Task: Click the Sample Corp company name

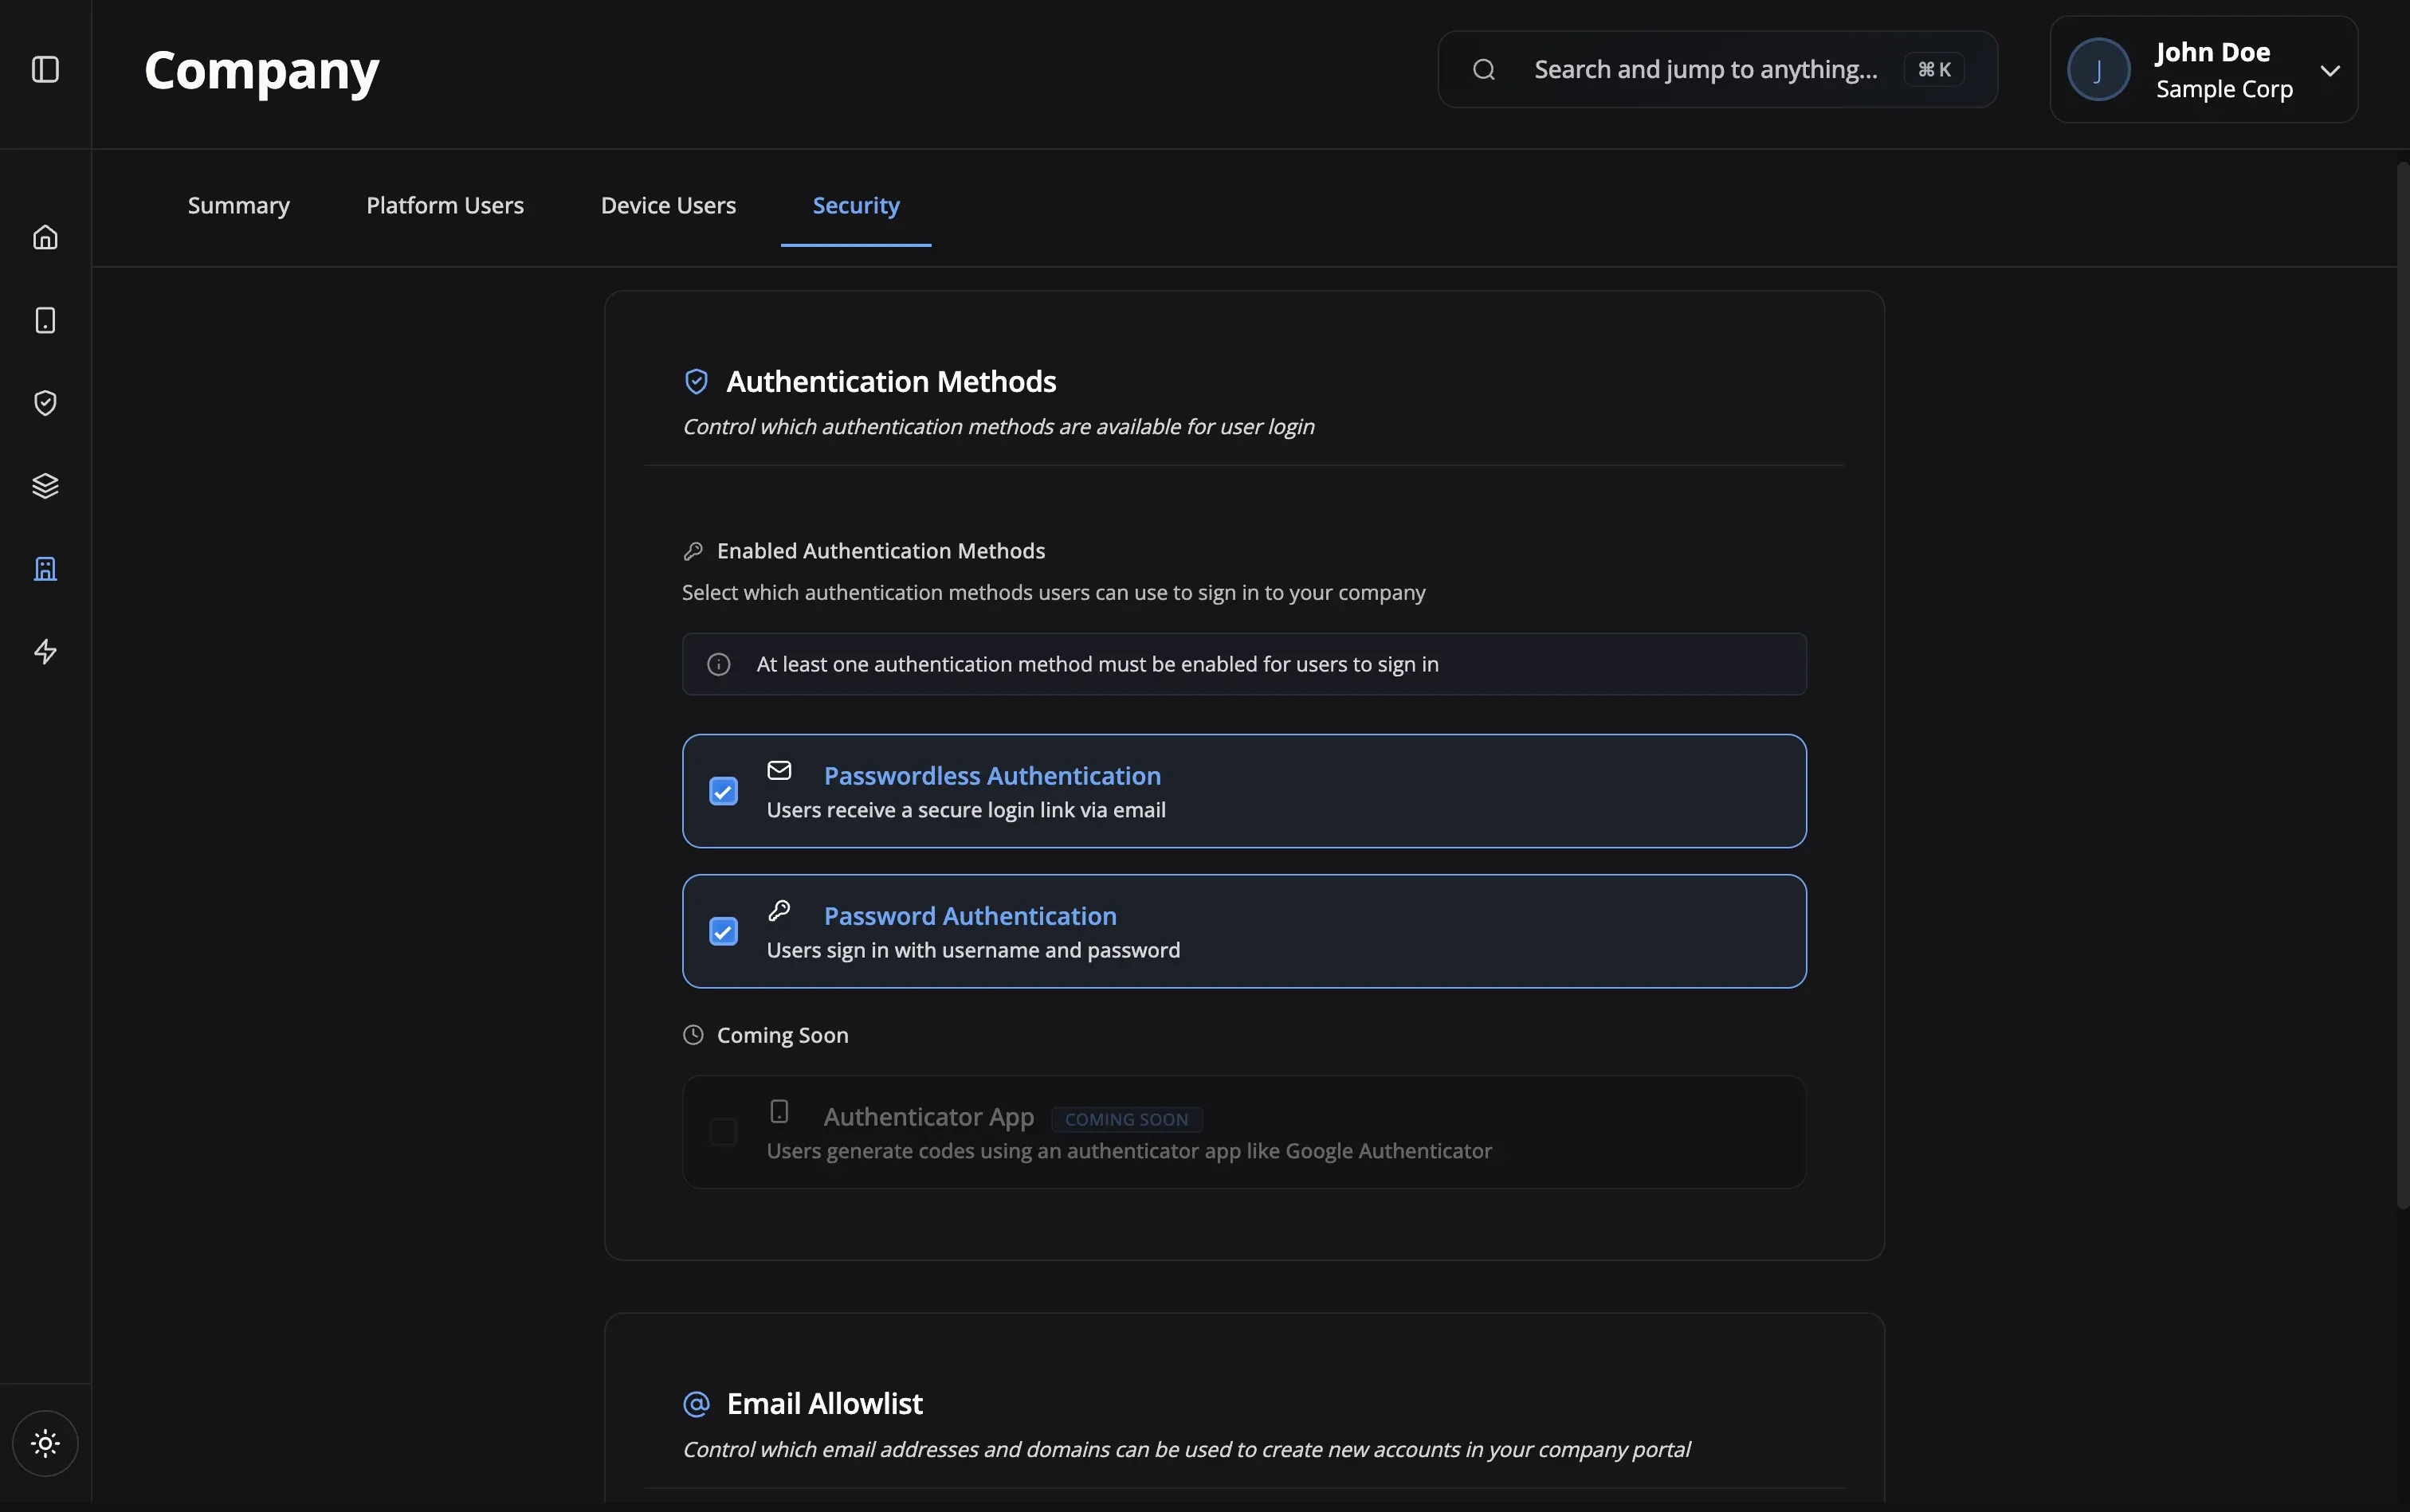Action: pos(2224,89)
